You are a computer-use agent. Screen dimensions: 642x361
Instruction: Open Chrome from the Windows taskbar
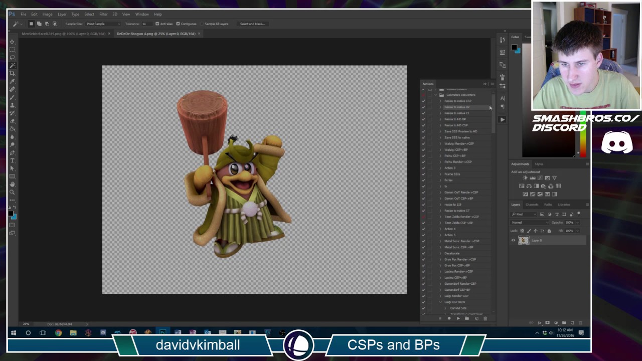(x=58, y=332)
